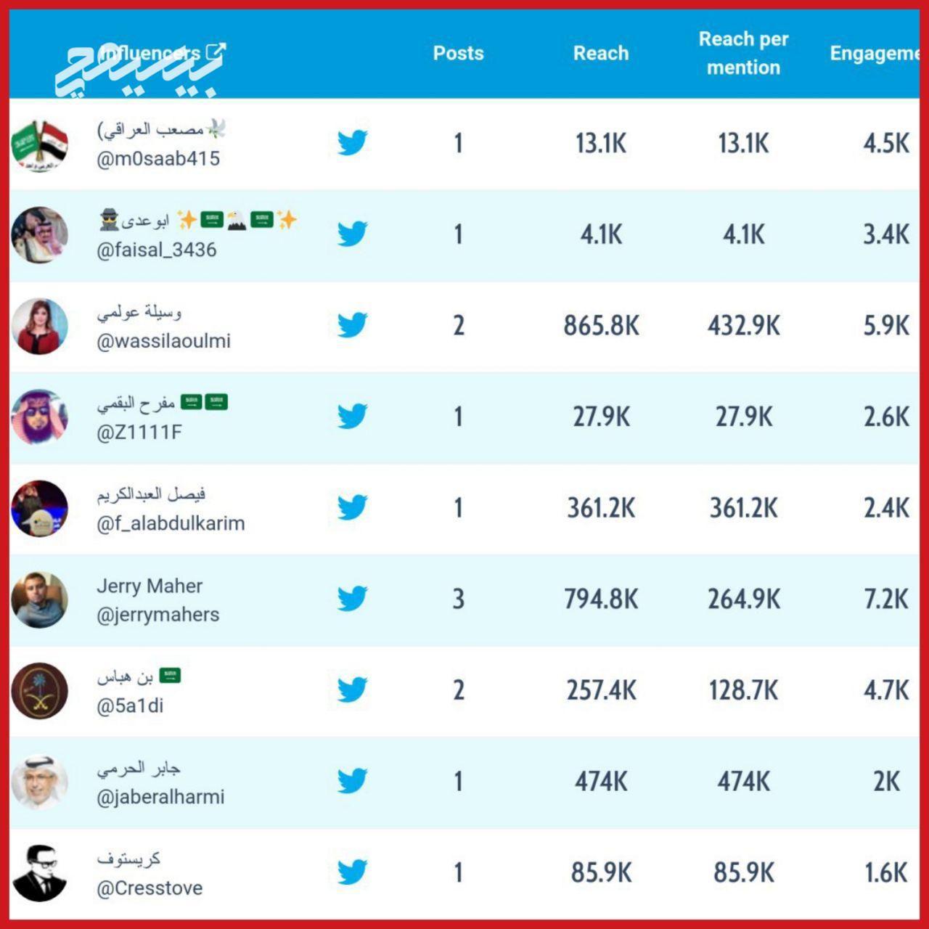
Task: Click the Twitter icon in the @5a1di row
Action: coord(352,689)
